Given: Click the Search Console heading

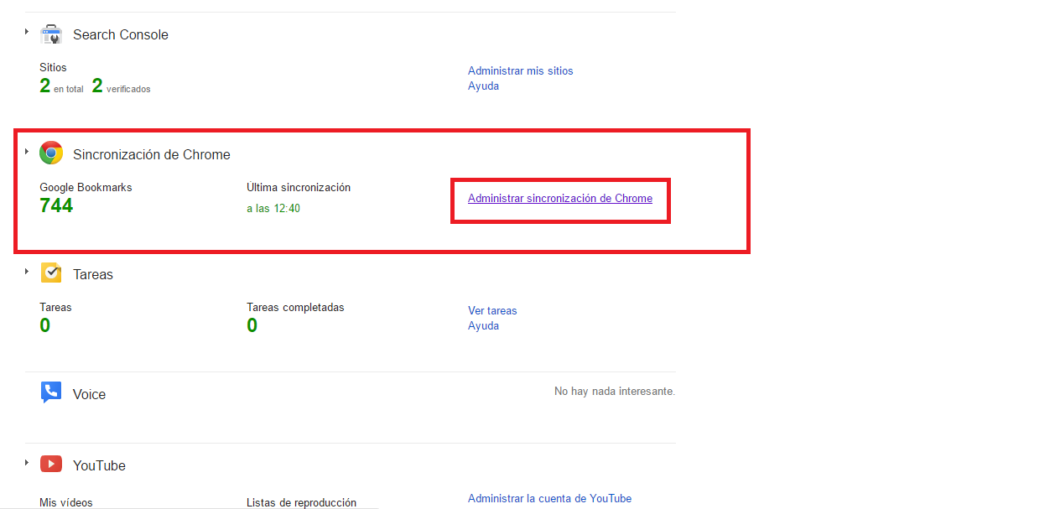Looking at the screenshot, I should (121, 34).
